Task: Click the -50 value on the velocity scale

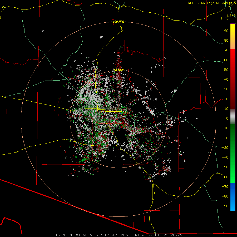Action: pos(225,167)
